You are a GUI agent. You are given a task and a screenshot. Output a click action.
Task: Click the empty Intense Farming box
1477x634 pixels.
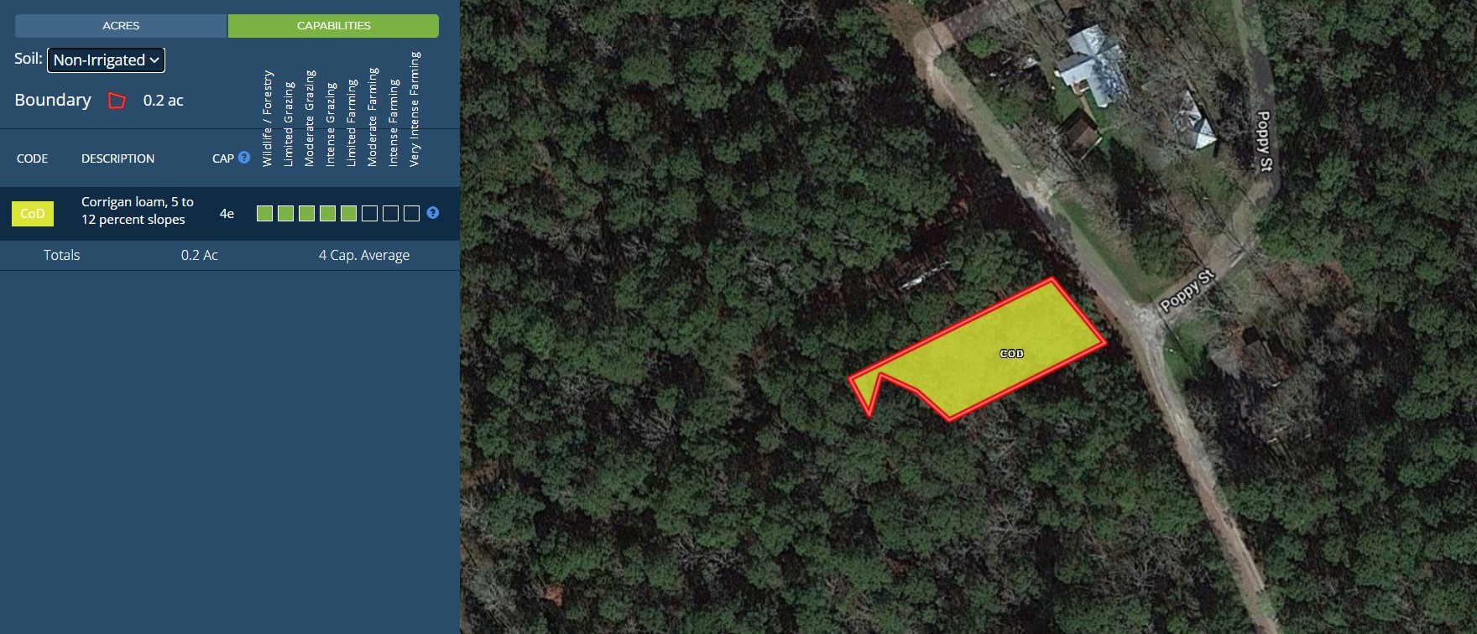[x=390, y=214]
